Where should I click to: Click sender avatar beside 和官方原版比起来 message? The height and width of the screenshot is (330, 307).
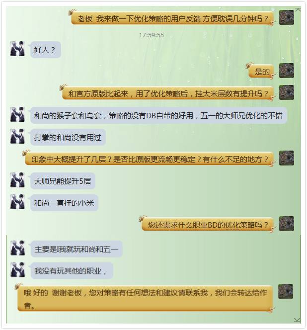[x=286, y=92]
